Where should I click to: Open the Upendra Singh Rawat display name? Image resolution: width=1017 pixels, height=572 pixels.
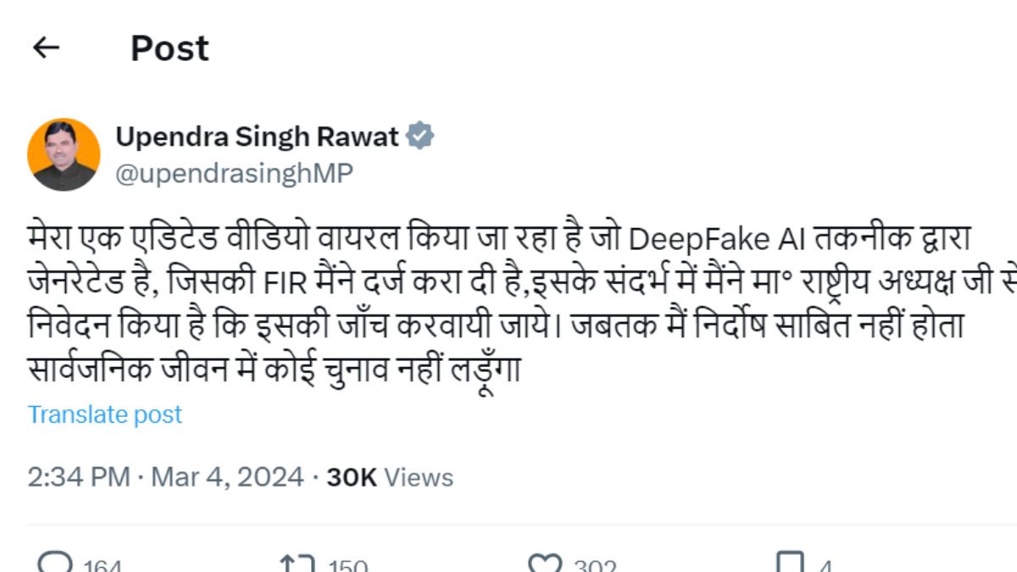click(257, 136)
